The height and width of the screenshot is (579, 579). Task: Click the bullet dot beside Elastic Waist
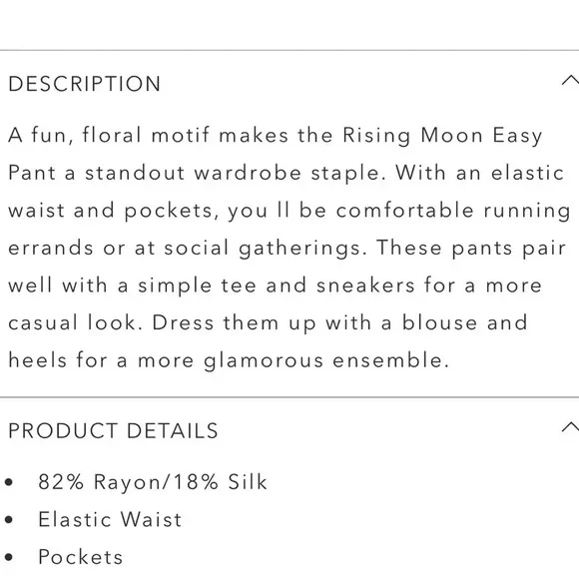tap(9, 520)
